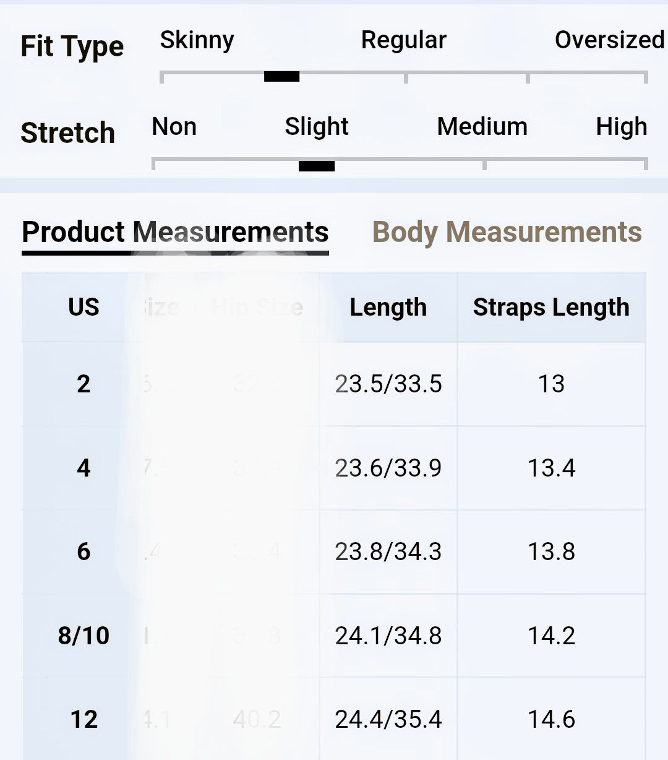Click the Medium stretch label

482,127
